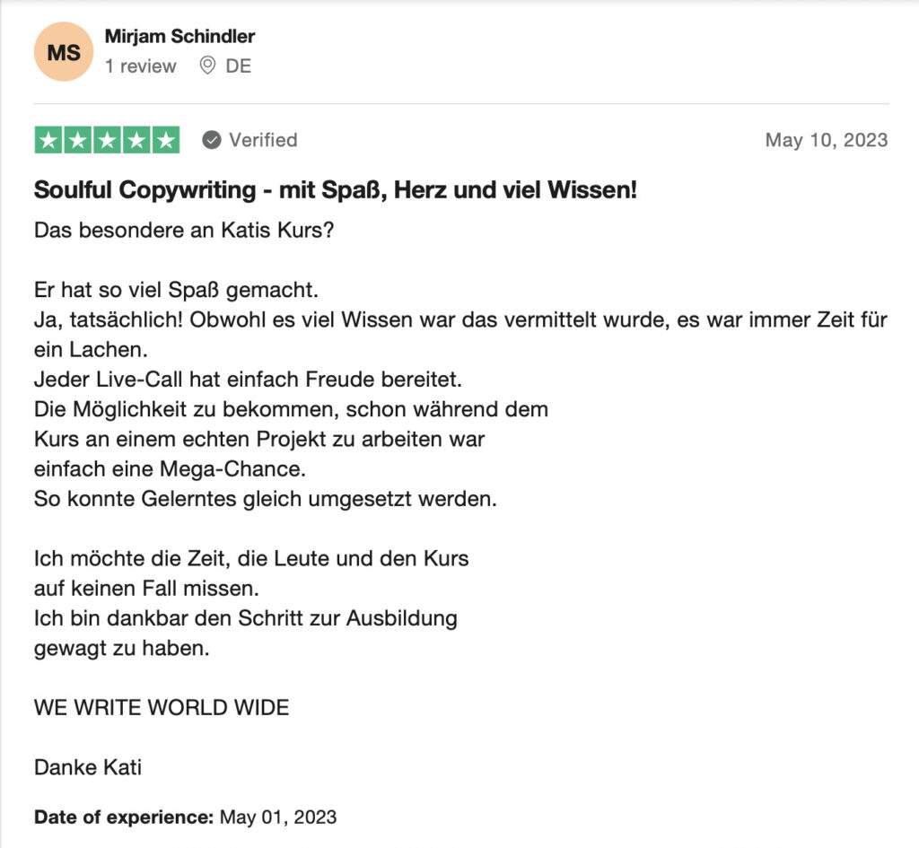Click the Verified label text
Screen dimensions: 919x848
[x=263, y=140]
